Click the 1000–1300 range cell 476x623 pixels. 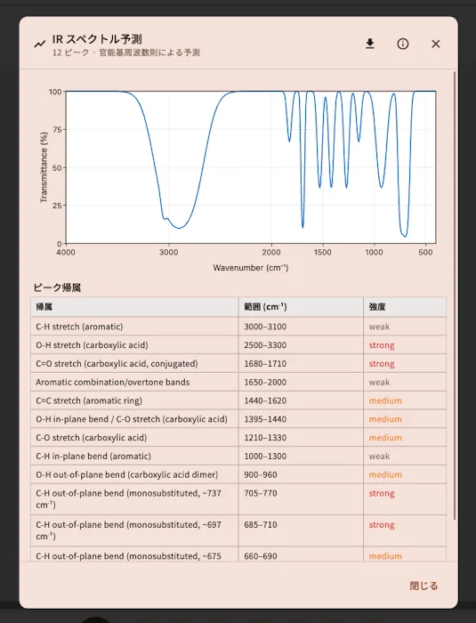[x=301, y=456]
